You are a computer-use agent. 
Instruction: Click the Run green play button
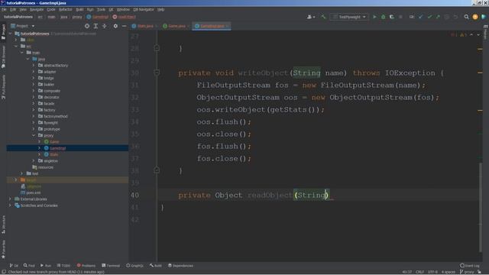click(374, 17)
